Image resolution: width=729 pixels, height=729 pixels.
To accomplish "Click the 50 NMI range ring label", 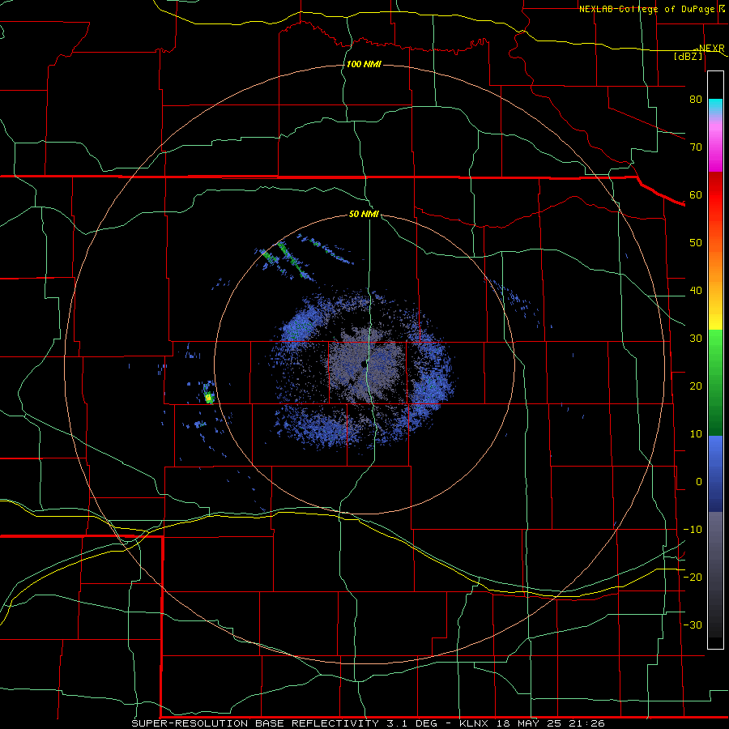I will click(364, 214).
